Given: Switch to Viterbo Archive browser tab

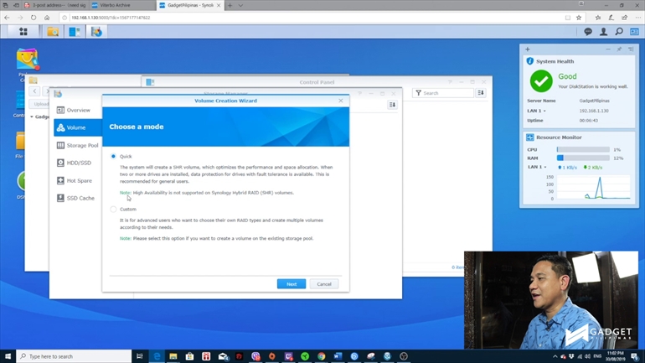Looking at the screenshot, I should pyautogui.click(x=121, y=5).
